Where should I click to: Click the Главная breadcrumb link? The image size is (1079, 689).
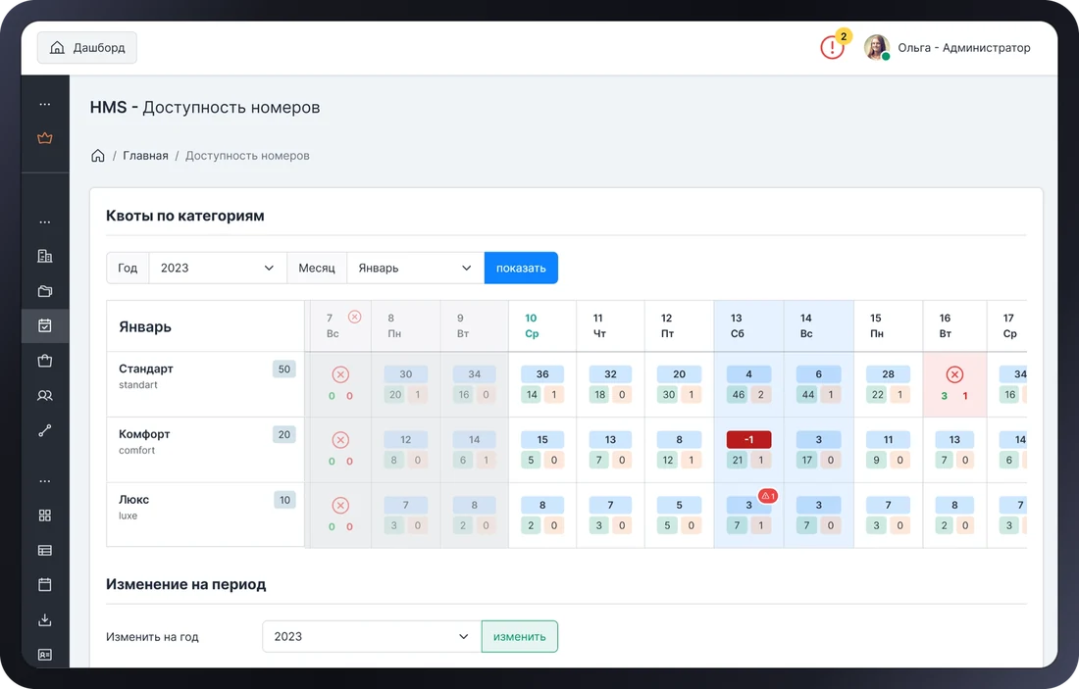tap(145, 156)
